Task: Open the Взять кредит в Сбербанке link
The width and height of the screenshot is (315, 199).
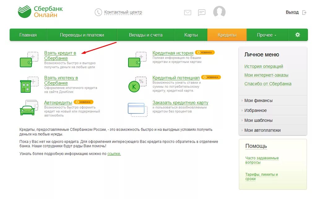Action: 60,55
